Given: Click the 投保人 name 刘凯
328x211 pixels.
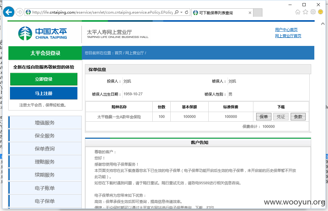Looking at the screenshot, I should [x=127, y=81].
